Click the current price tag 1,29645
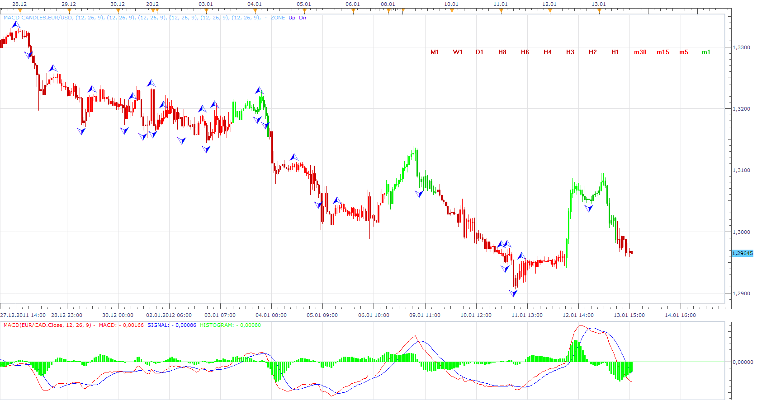 coord(742,253)
